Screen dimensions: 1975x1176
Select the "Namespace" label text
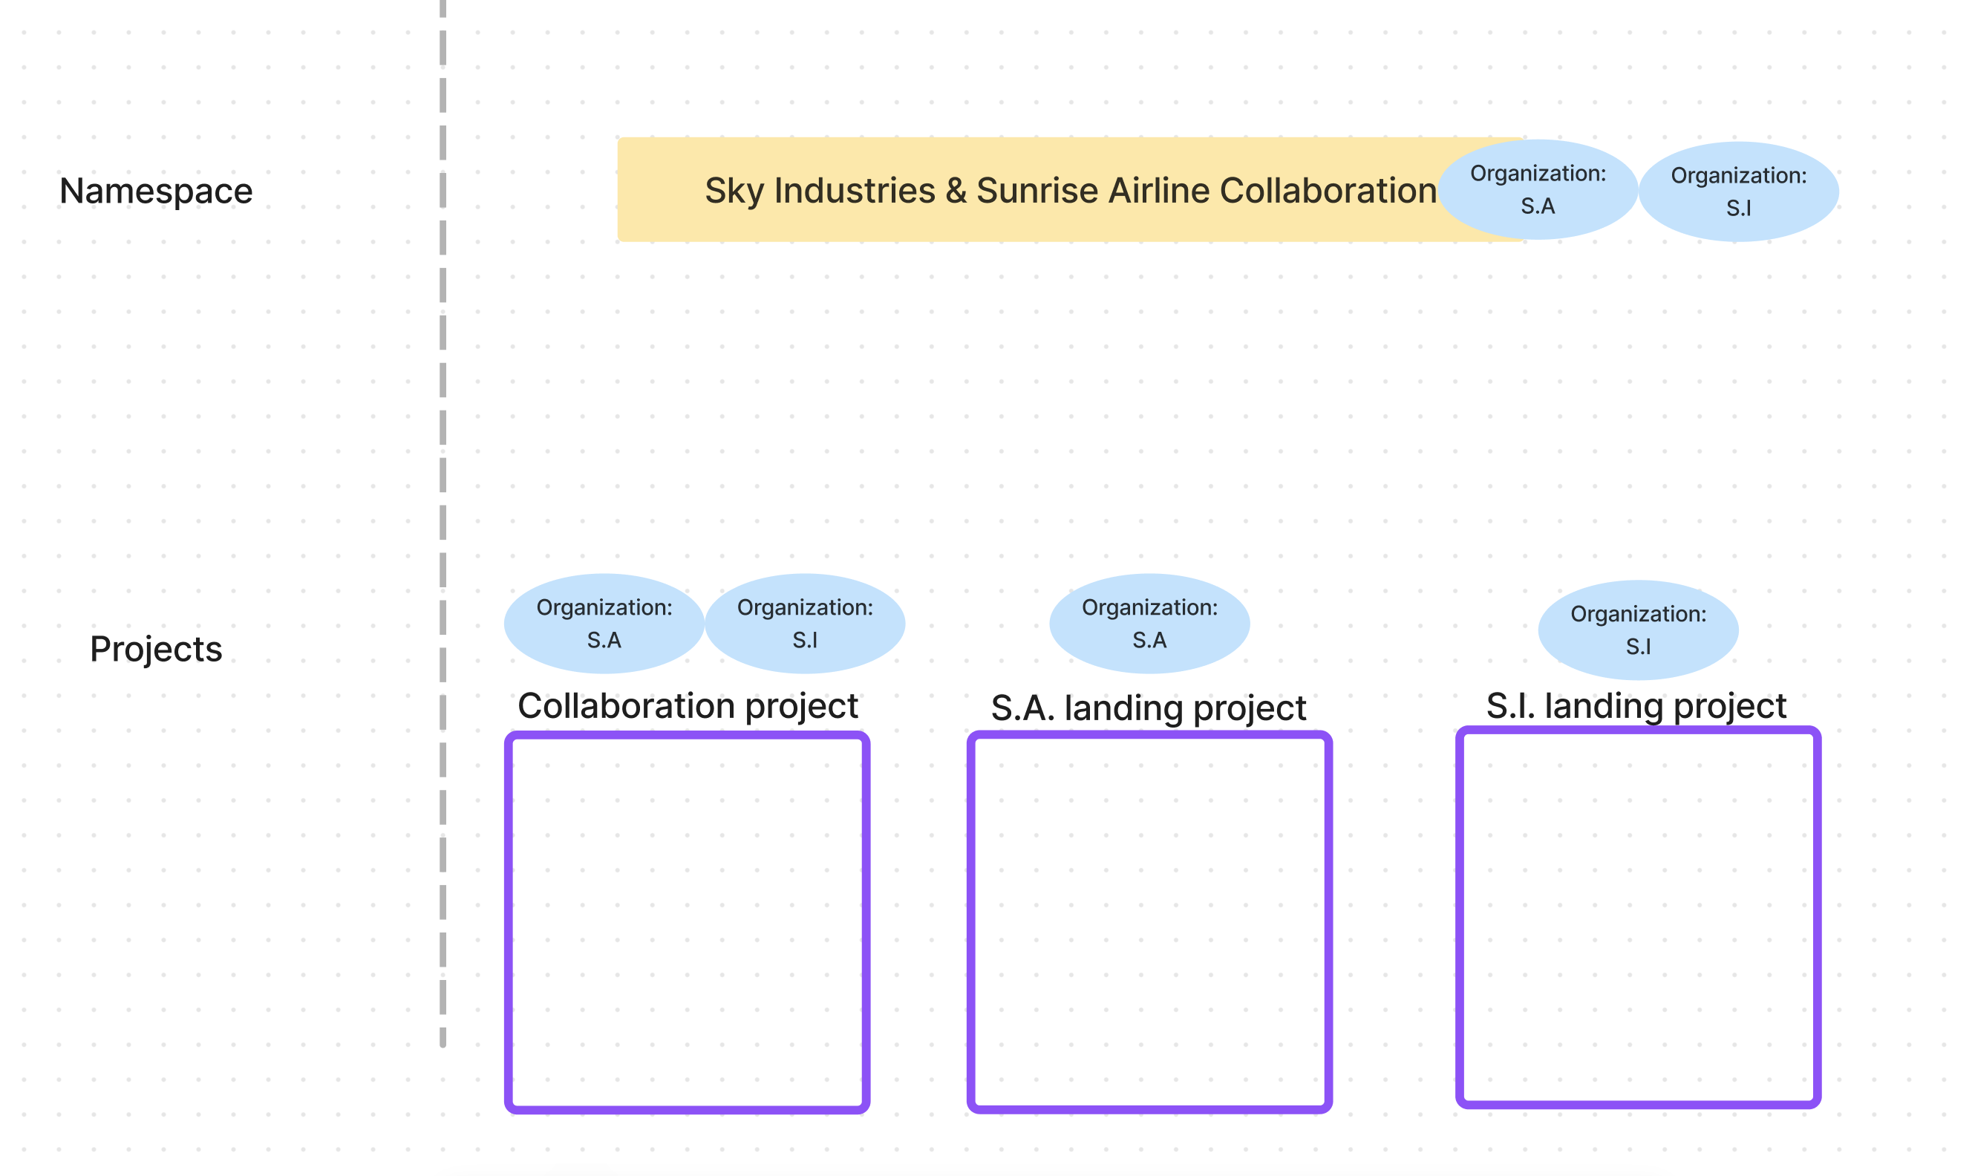pyautogui.click(x=156, y=191)
